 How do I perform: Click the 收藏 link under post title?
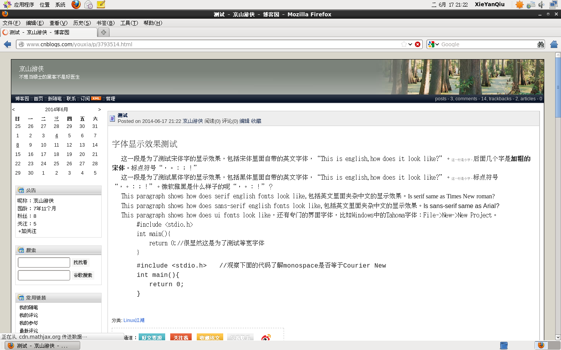tap(256, 121)
